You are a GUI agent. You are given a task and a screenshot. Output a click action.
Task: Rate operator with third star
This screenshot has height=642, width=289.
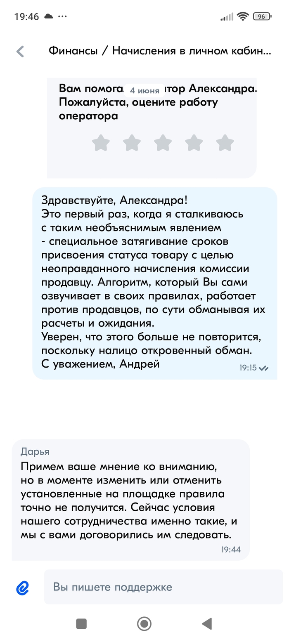[163, 143]
